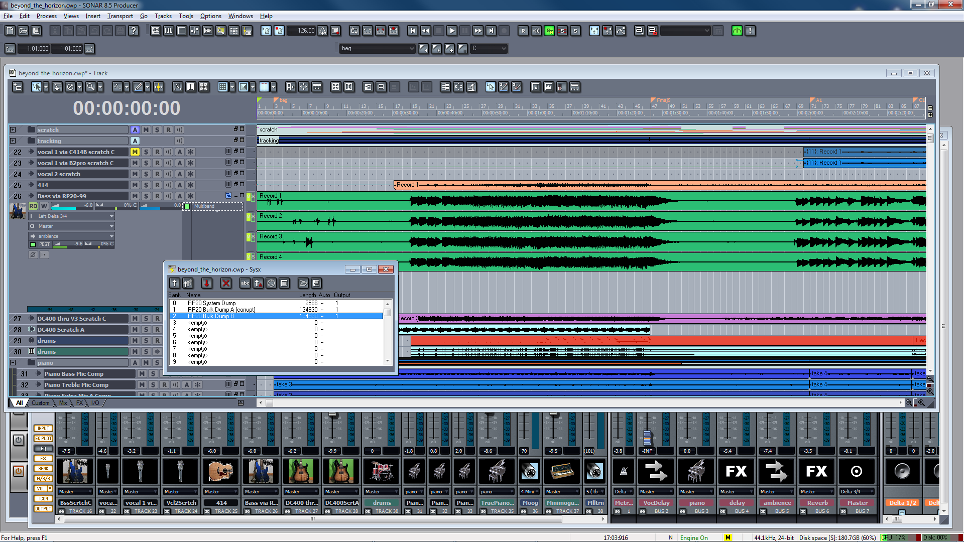Select the Select tool in Track toolbar
Viewport: 964px width, 542px height.
point(36,87)
